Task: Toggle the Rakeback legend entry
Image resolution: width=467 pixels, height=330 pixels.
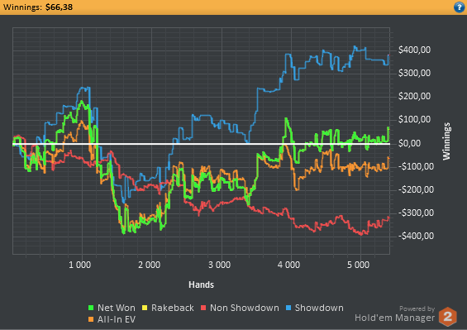Action: click(x=168, y=308)
